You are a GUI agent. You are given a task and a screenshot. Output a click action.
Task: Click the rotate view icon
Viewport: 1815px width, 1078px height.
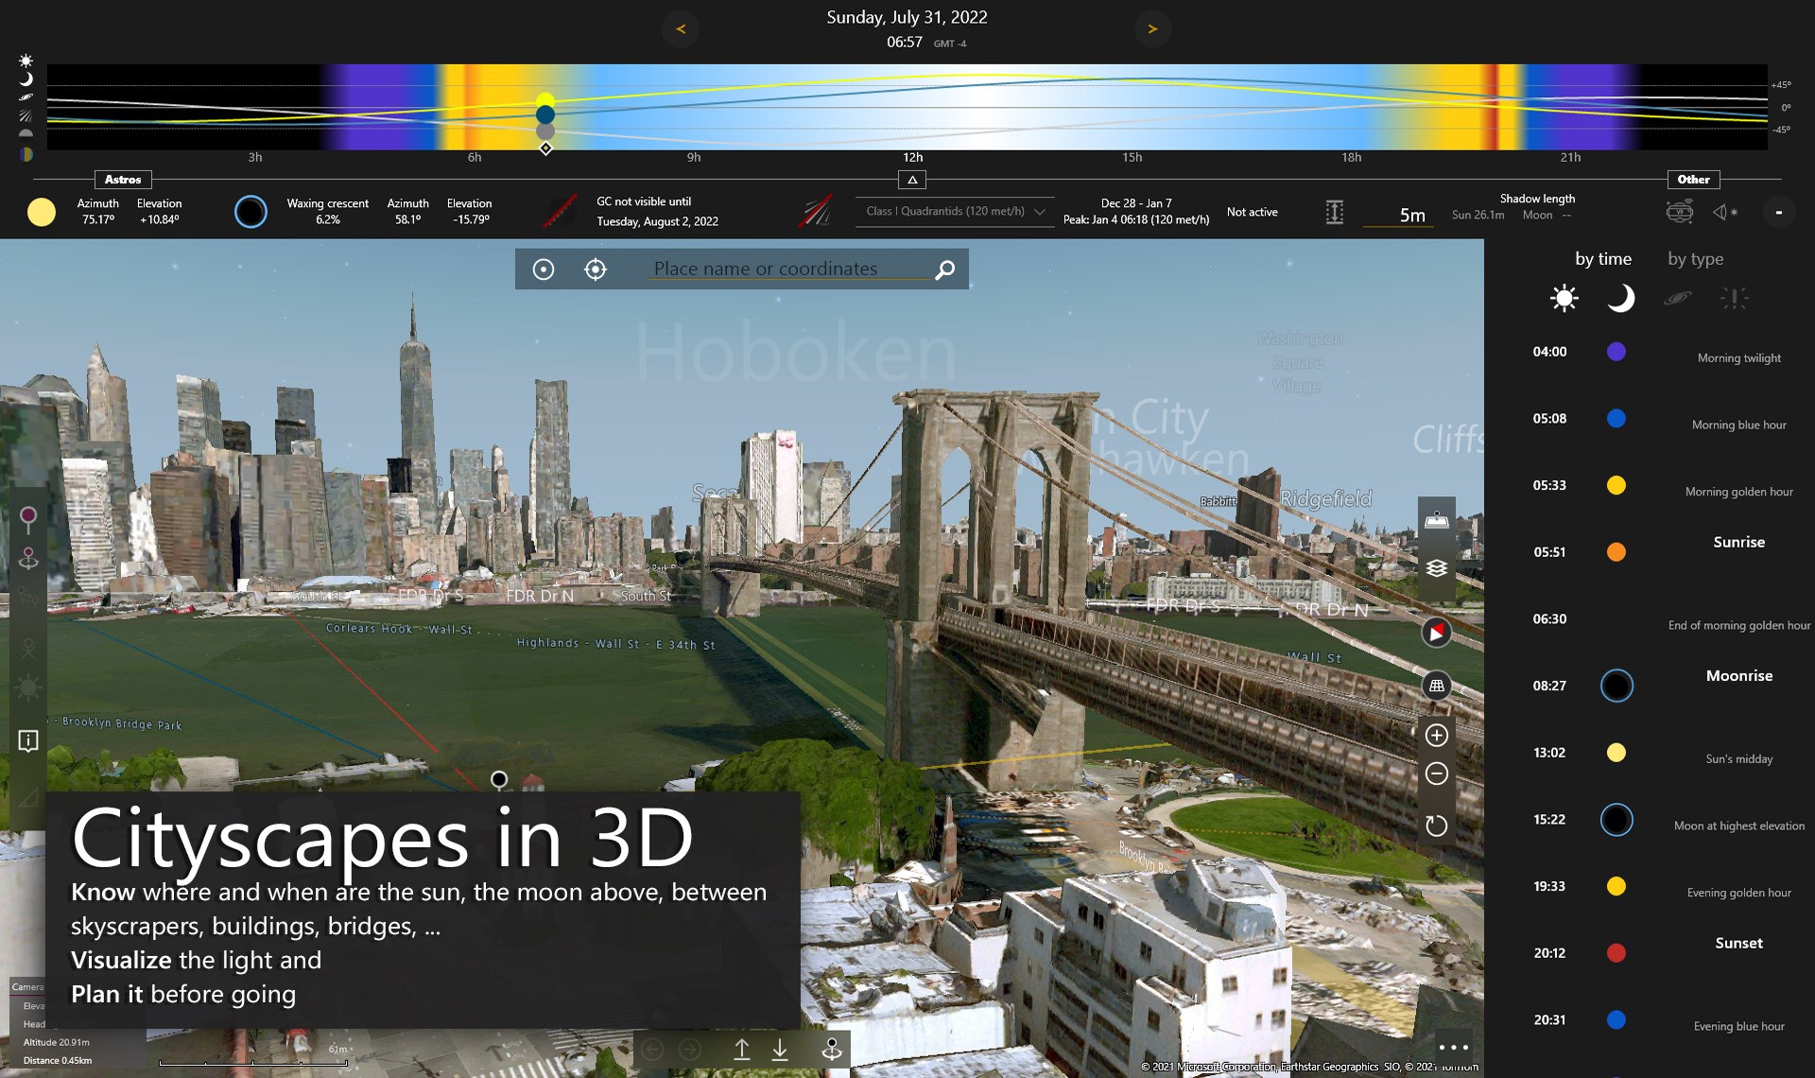[1436, 826]
